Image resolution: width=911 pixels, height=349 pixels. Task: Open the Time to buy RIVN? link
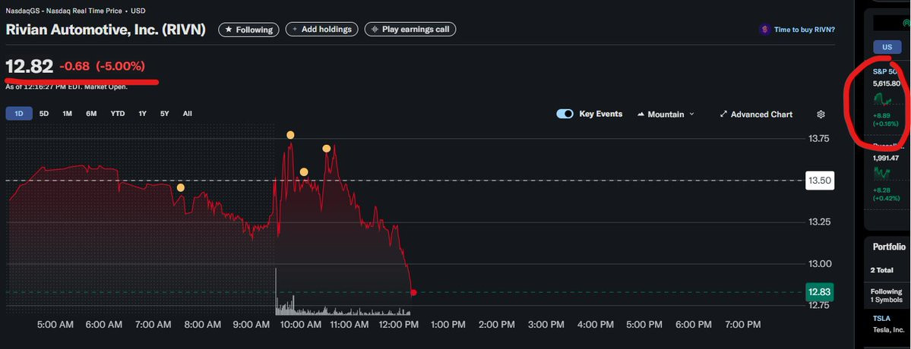(804, 29)
